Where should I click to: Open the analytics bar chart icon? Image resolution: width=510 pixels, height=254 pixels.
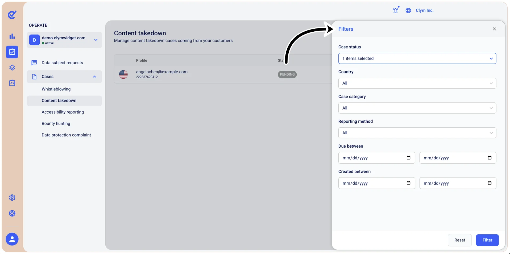pyautogui.click(x=12, y=36)
